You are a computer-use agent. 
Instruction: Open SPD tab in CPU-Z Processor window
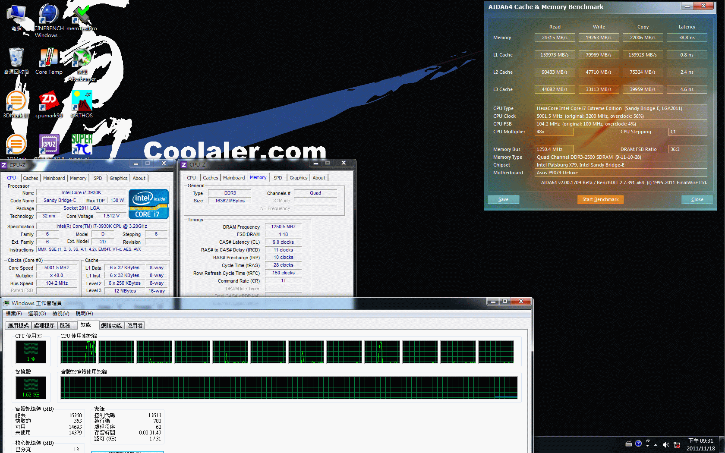[x=98, y=178]
